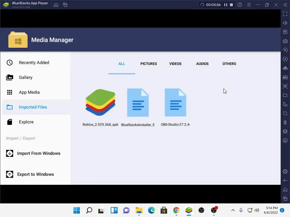
Task: Switch to the AUDIOS tab
Action: point(202,64)
